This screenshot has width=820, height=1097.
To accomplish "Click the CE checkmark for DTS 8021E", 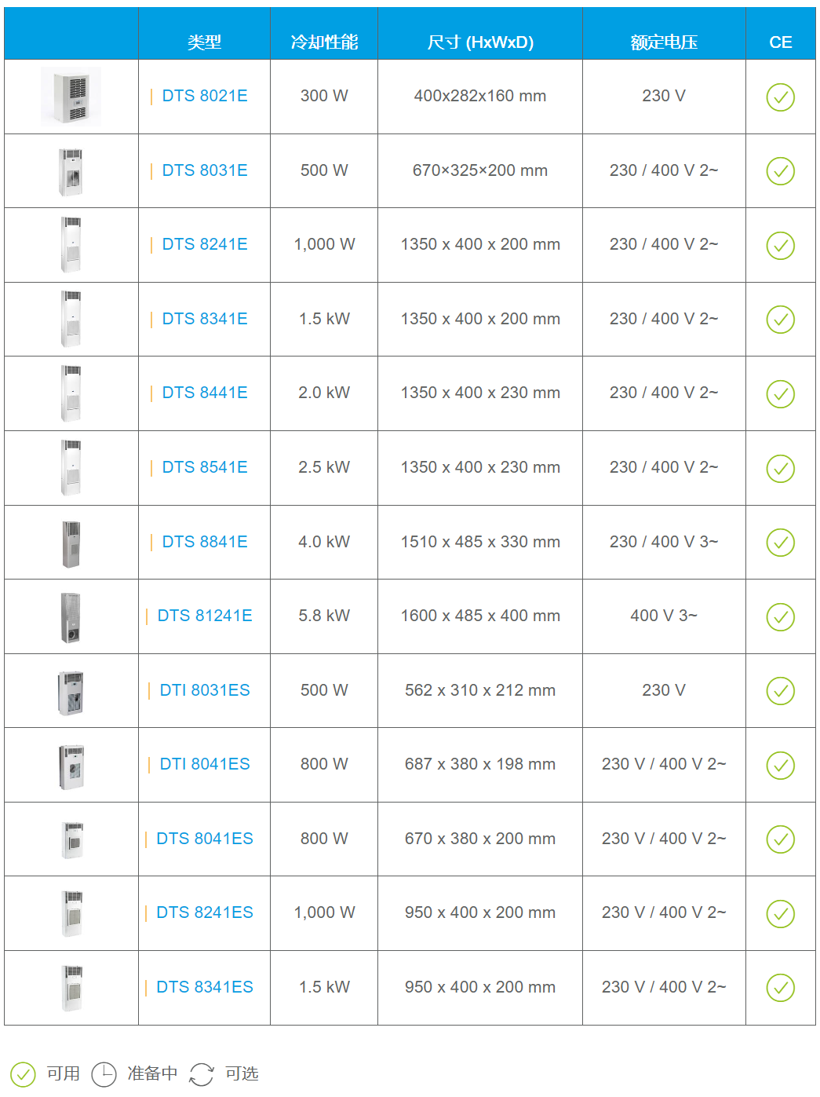I will click(x=780, y=97).
